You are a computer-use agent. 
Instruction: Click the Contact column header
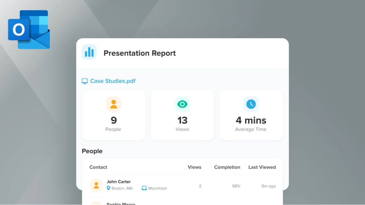[x=98, y=167]
